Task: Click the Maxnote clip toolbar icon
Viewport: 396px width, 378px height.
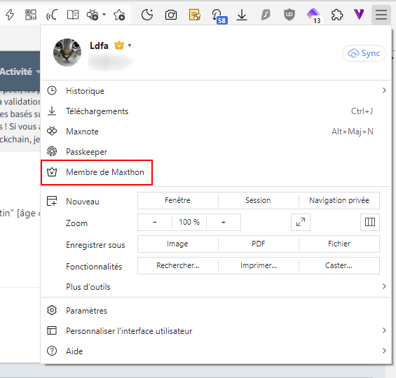Action: 93,15
